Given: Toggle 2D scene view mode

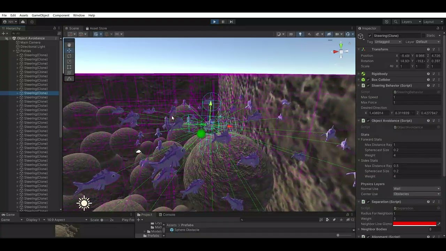Looking at the screenshot, I should [291, 34].
